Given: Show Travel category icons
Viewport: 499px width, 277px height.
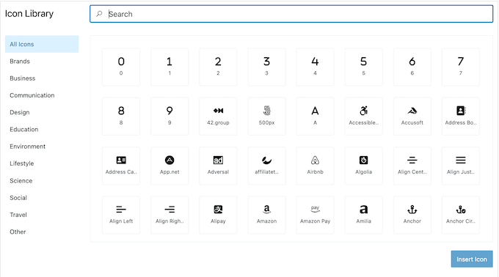Looking at the screenshot, I should (x=42, y=215).
